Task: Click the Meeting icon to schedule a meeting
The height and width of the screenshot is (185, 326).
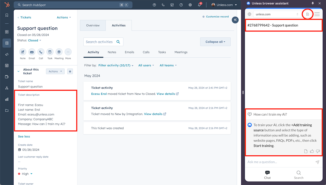Action: coord(59,52)
